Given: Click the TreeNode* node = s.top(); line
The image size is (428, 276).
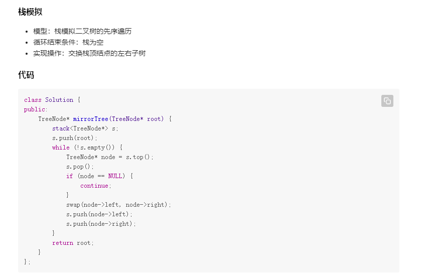Looking at the screenshot, I should point(110,157).
